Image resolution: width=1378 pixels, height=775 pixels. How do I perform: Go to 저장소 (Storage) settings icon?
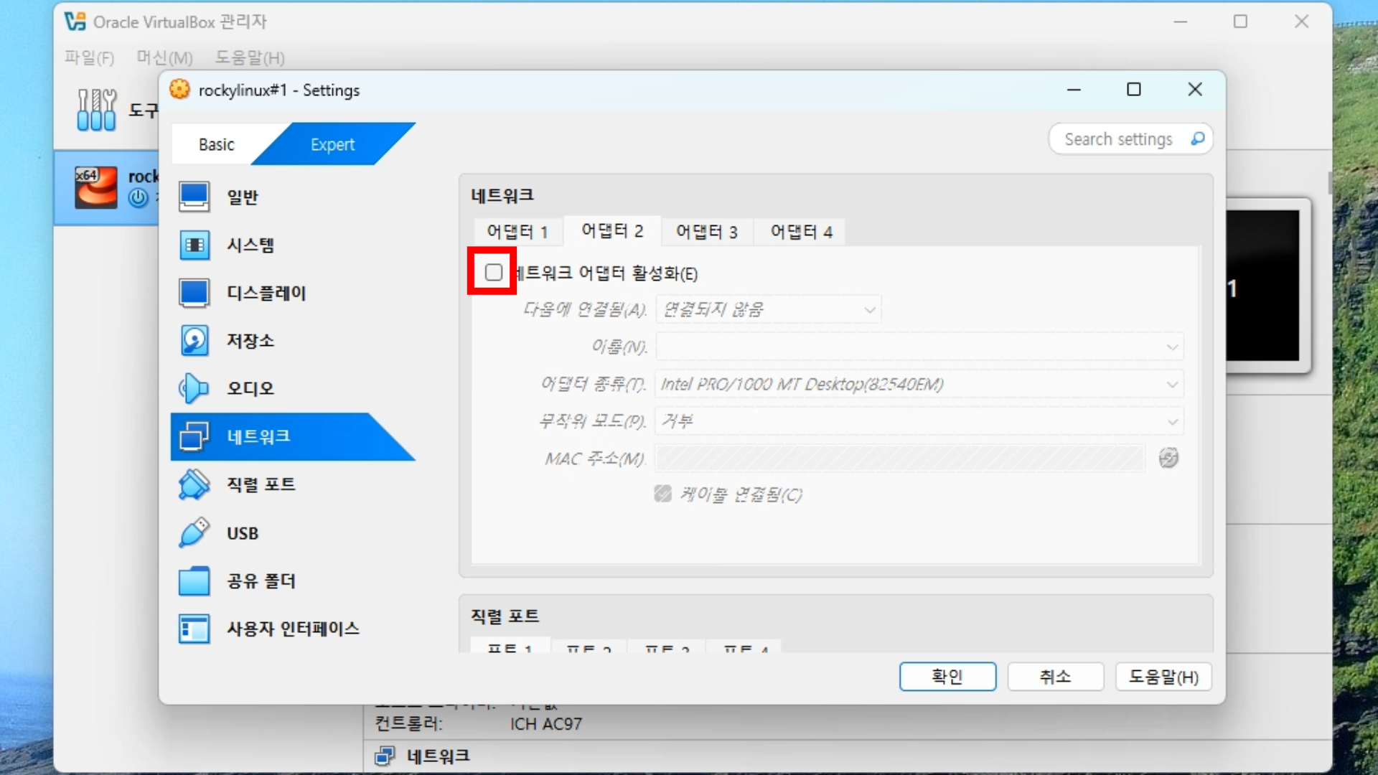pyautogui.click(x=194, y=340)
